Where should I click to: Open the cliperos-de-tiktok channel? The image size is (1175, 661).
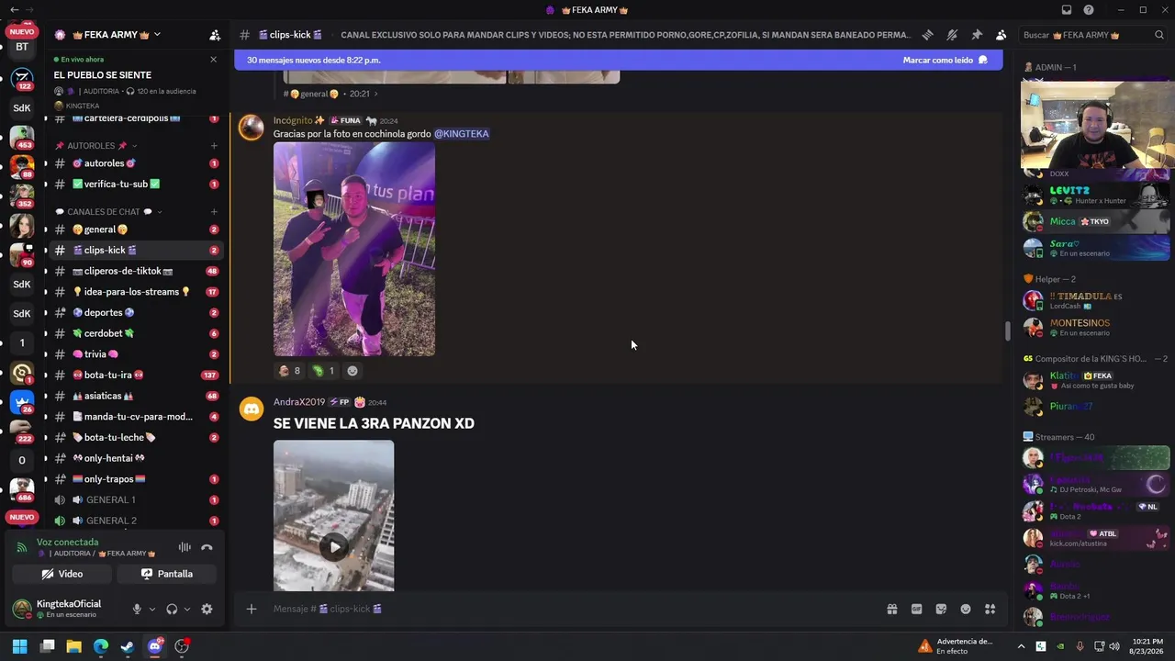[x=136, y=271]
